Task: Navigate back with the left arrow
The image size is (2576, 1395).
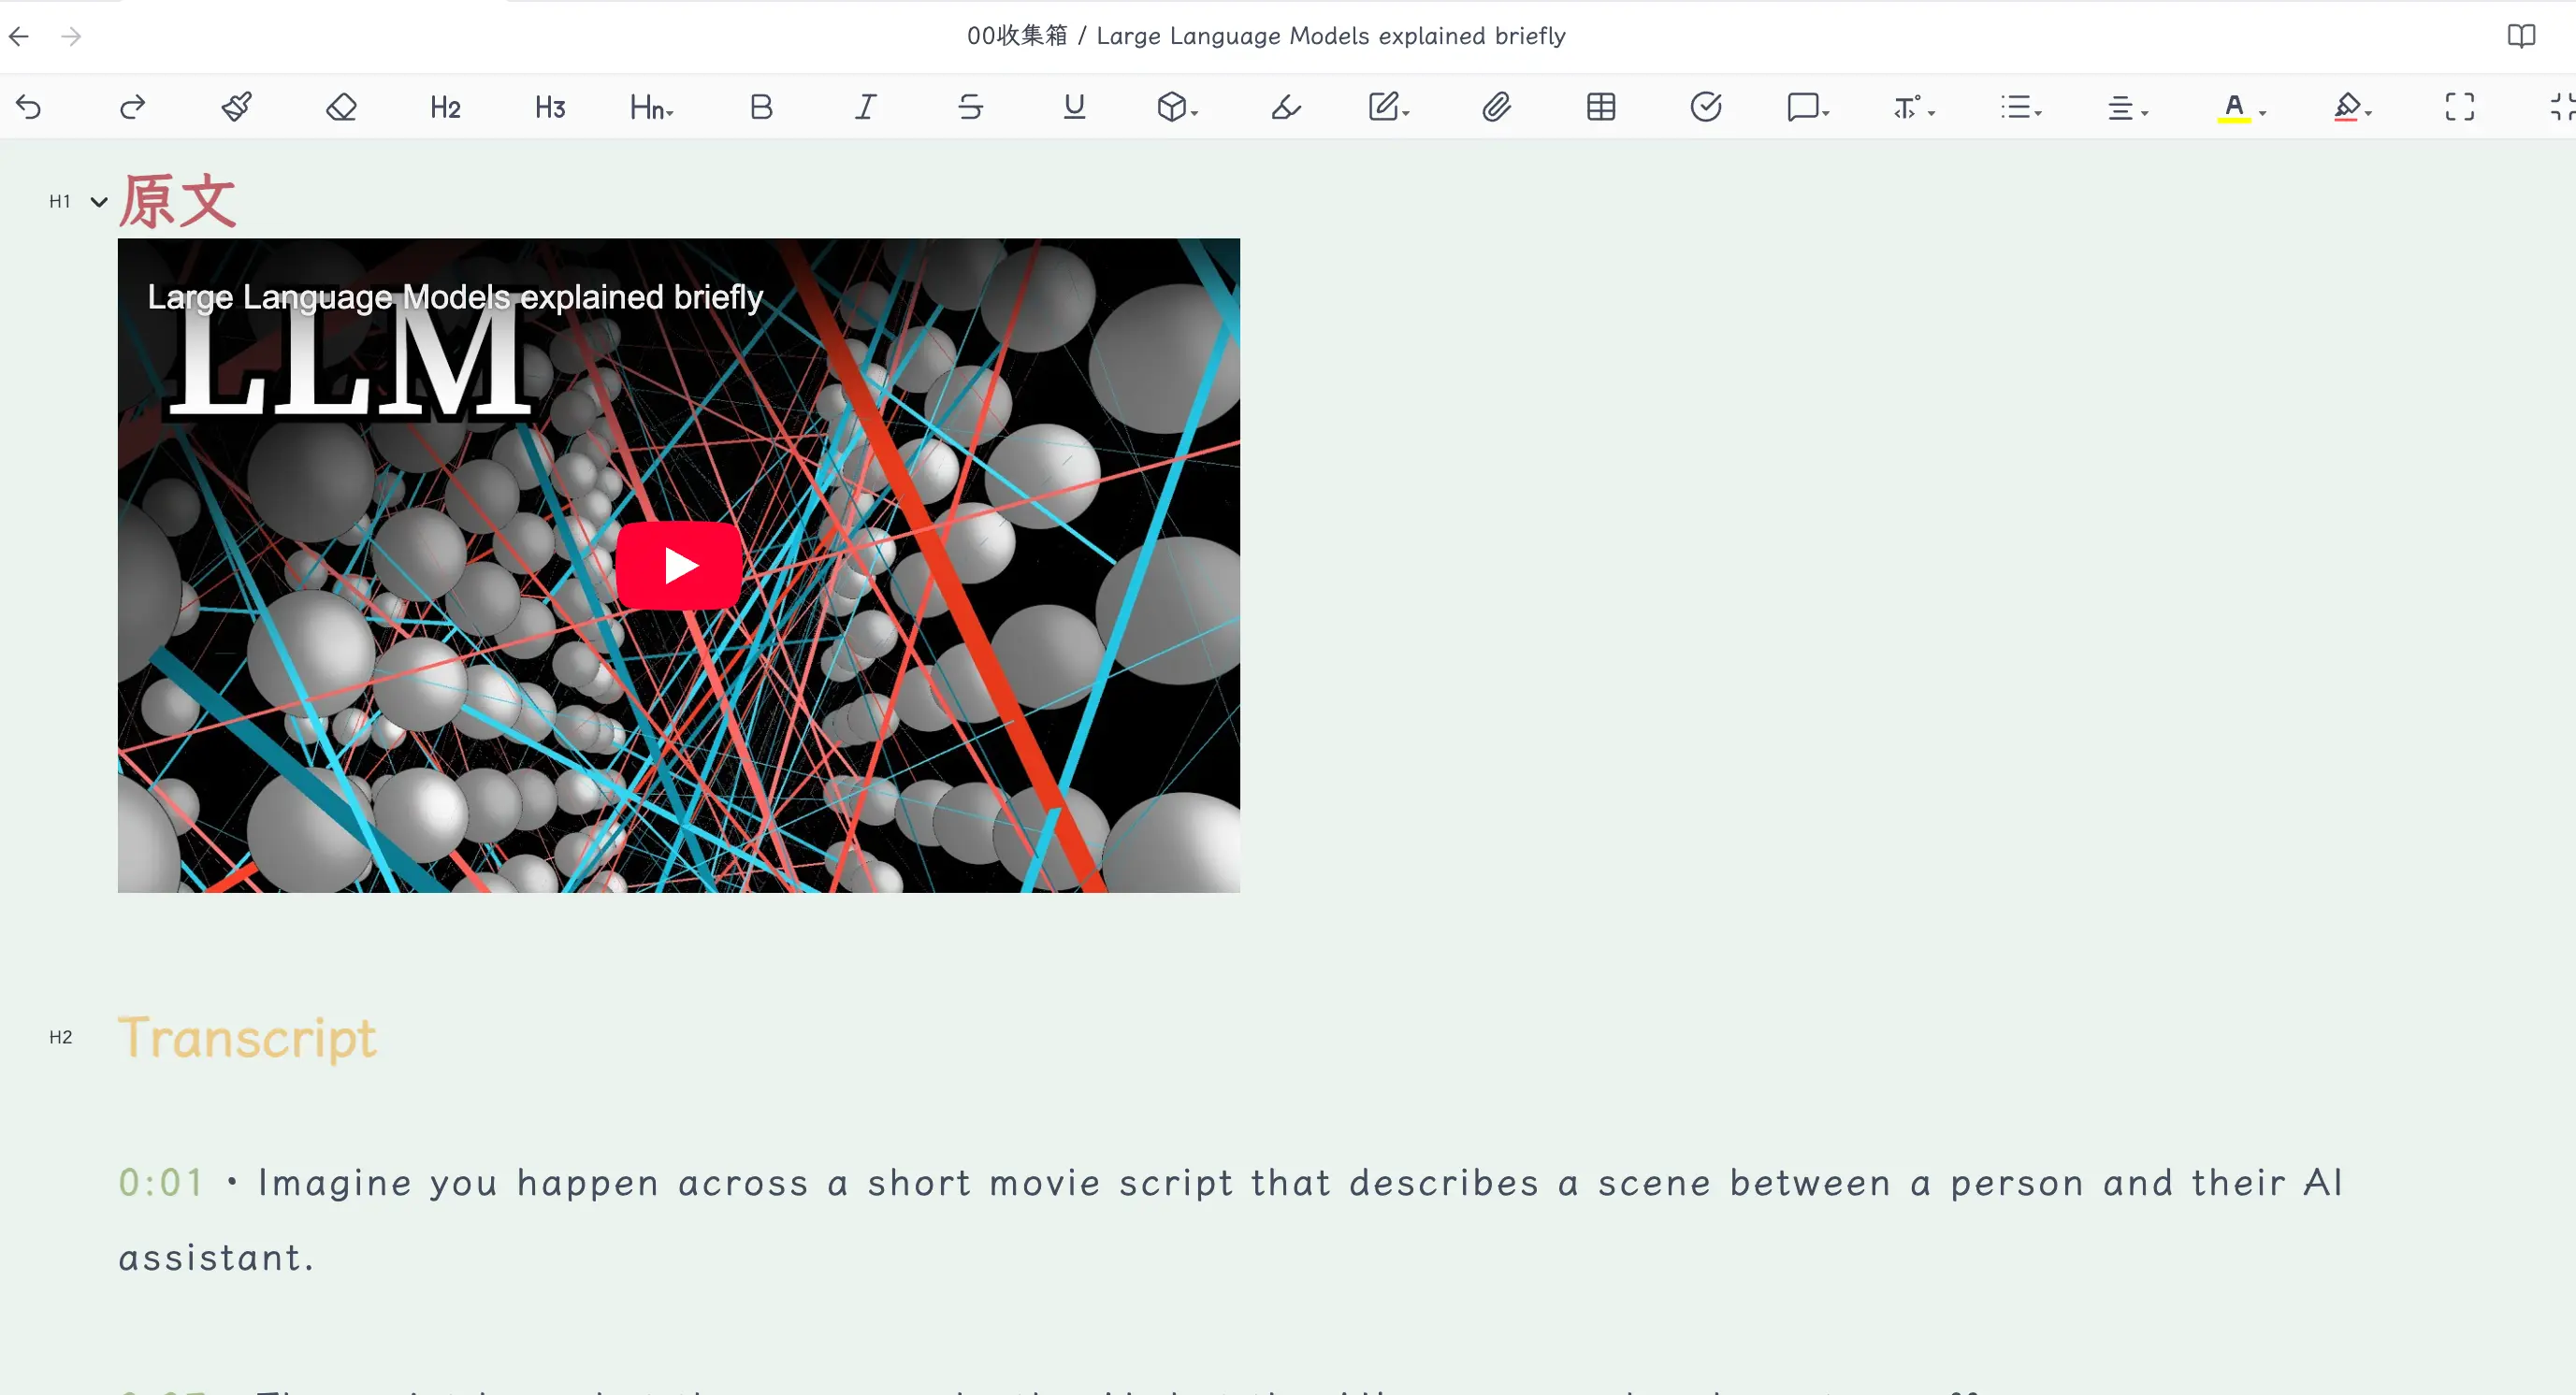Action: coord(19,37)
